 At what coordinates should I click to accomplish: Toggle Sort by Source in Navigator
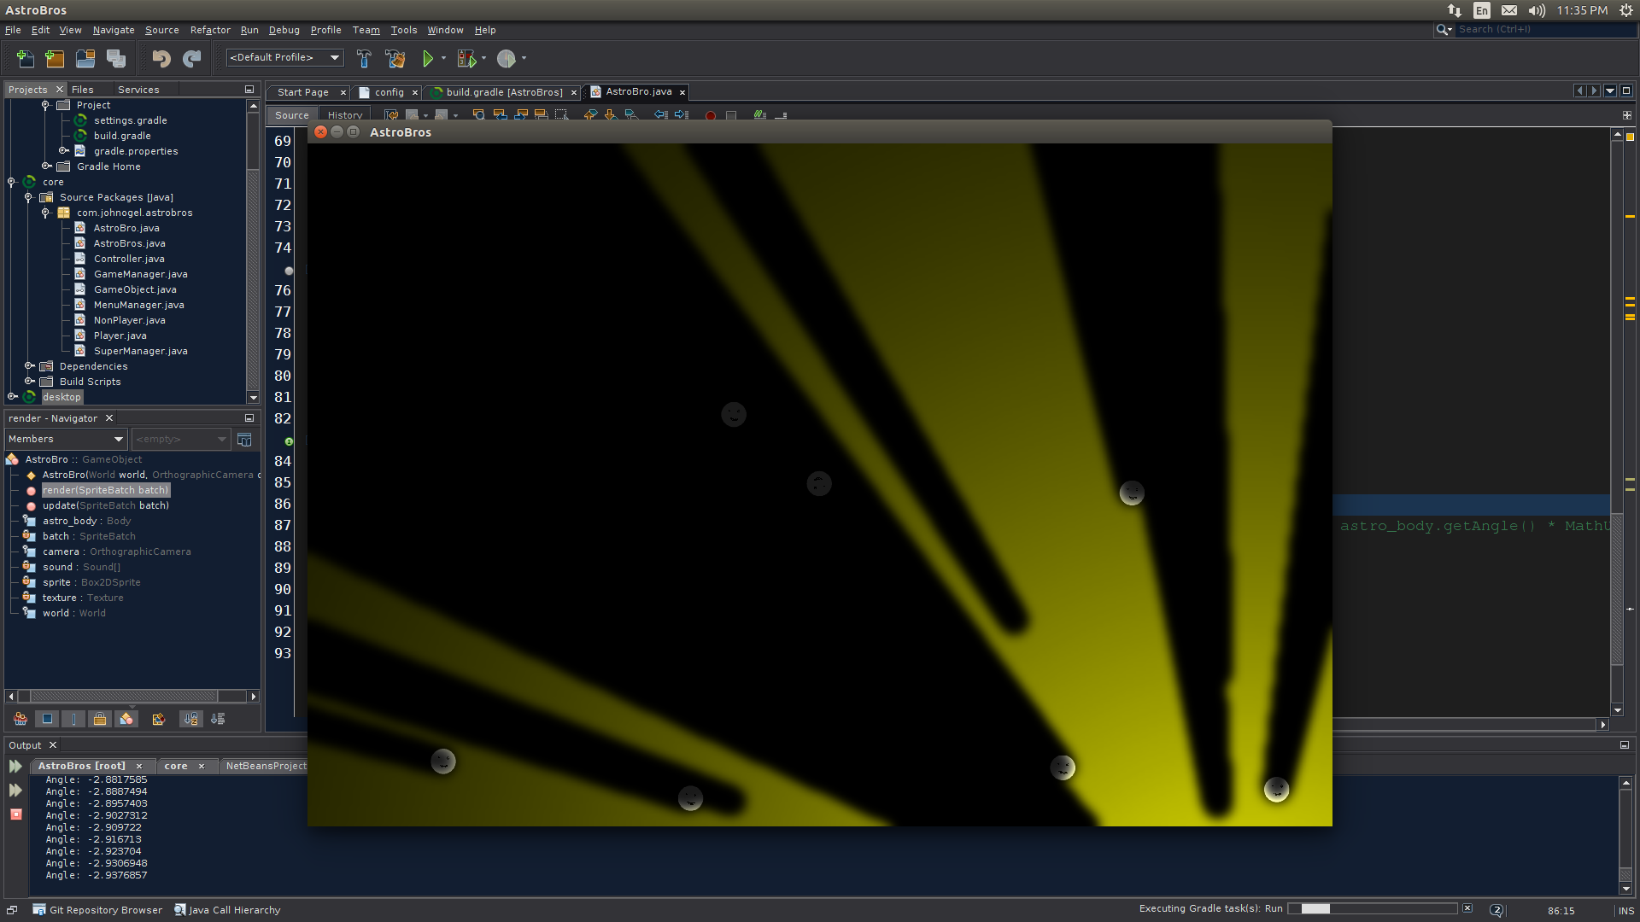coord(218,719)
